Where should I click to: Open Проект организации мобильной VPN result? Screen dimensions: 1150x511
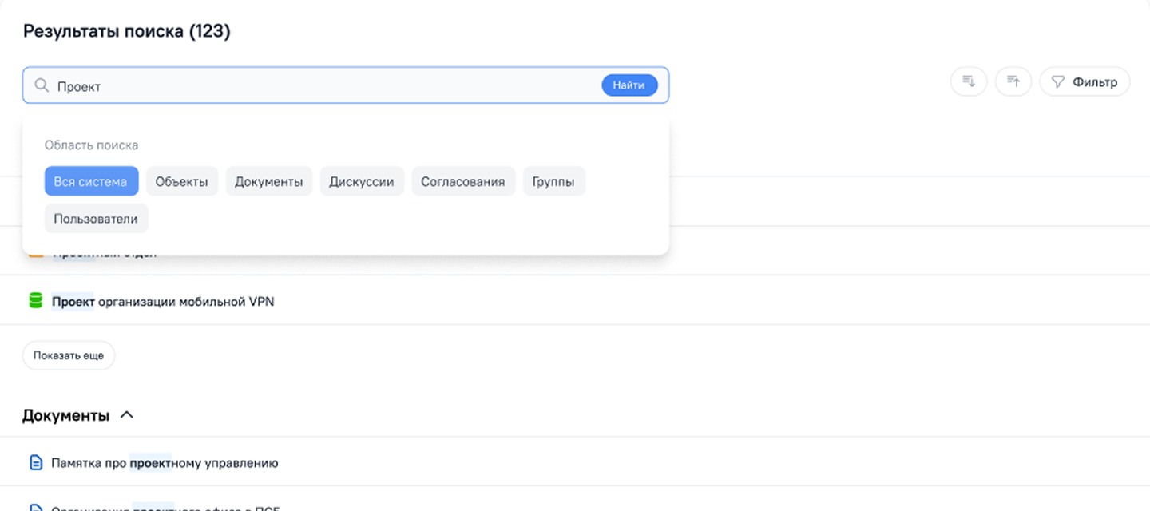point(163,302)
